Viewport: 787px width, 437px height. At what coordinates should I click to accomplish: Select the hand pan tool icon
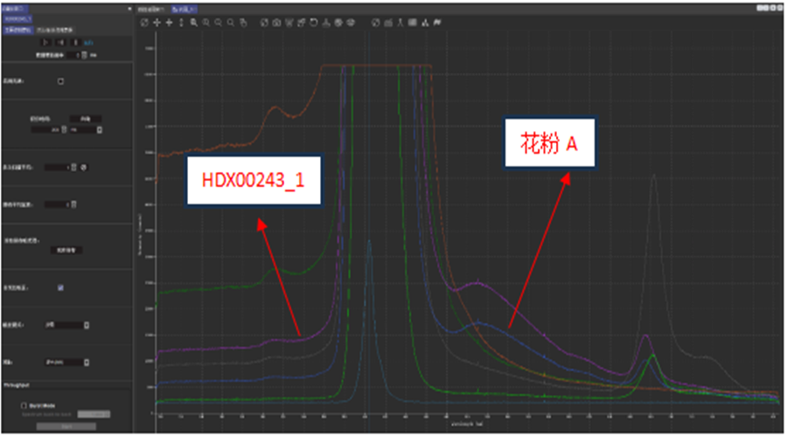point(242,23)
